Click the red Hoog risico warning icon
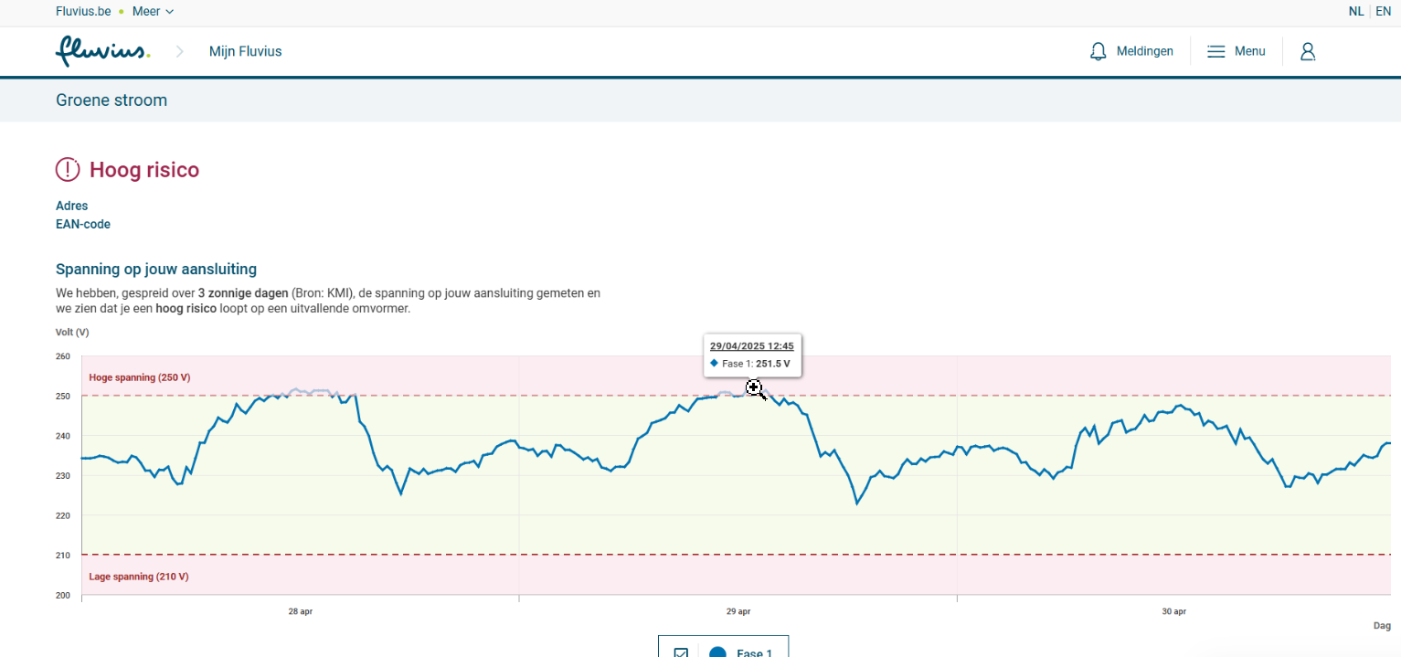The width and height of the screenshot is (1401, 657). click(68, 170)
